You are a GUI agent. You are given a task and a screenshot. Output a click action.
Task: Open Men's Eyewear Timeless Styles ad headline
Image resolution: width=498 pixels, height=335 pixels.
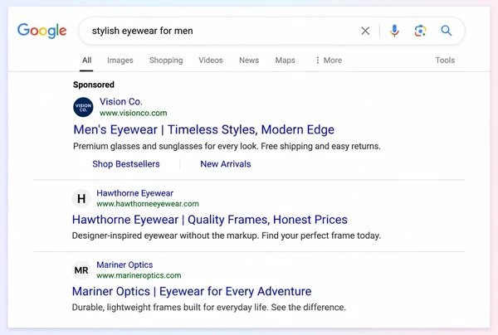point(204,129)
